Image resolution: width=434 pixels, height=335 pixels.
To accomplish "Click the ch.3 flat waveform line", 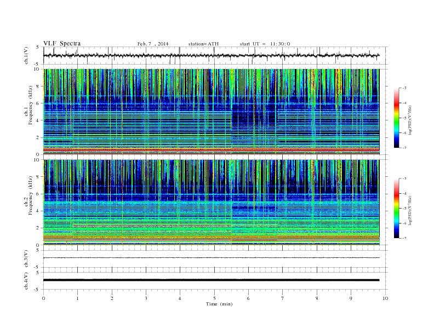I will point(211,258).
